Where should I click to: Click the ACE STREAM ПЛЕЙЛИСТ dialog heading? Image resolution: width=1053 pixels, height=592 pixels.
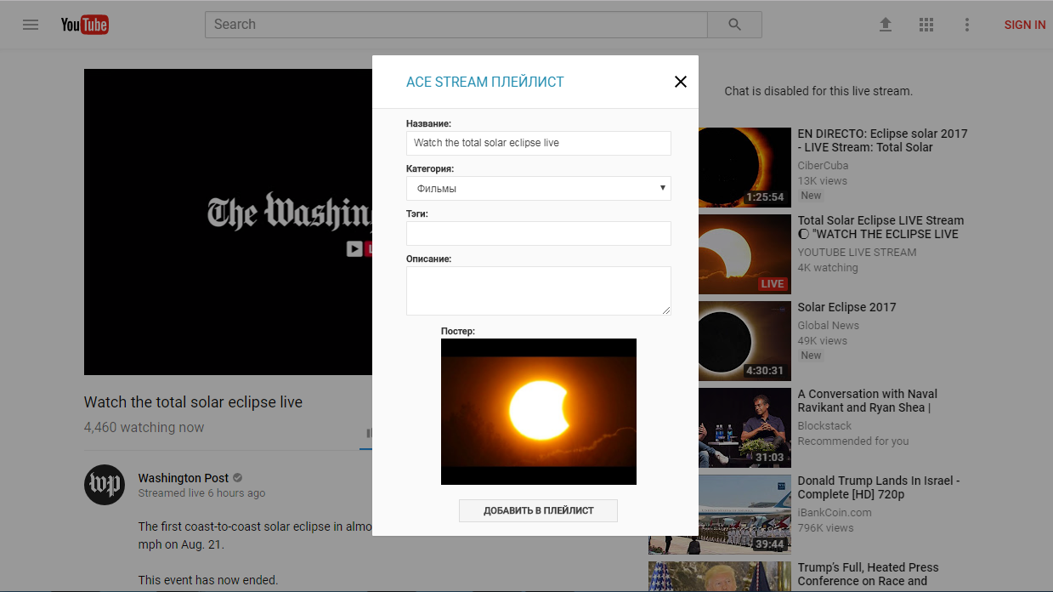click(x=485, y=83)
